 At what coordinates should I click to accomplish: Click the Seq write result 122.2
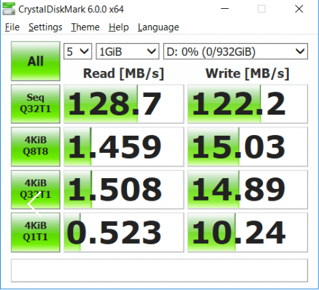(x=247, y=104)
